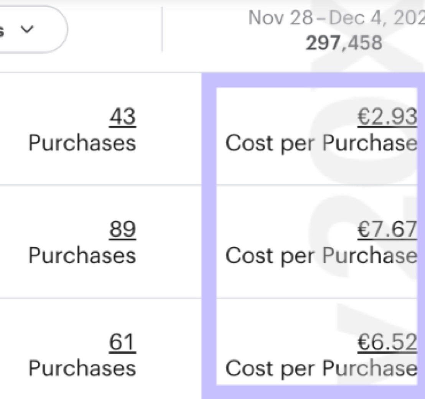
Task: Expand the dropdown chevron at top left
Action: (26, 29)
